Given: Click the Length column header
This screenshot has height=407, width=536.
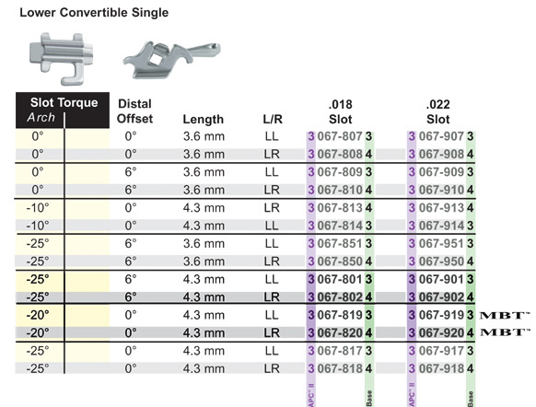Looking at the screenshot, I should point(203,120).
